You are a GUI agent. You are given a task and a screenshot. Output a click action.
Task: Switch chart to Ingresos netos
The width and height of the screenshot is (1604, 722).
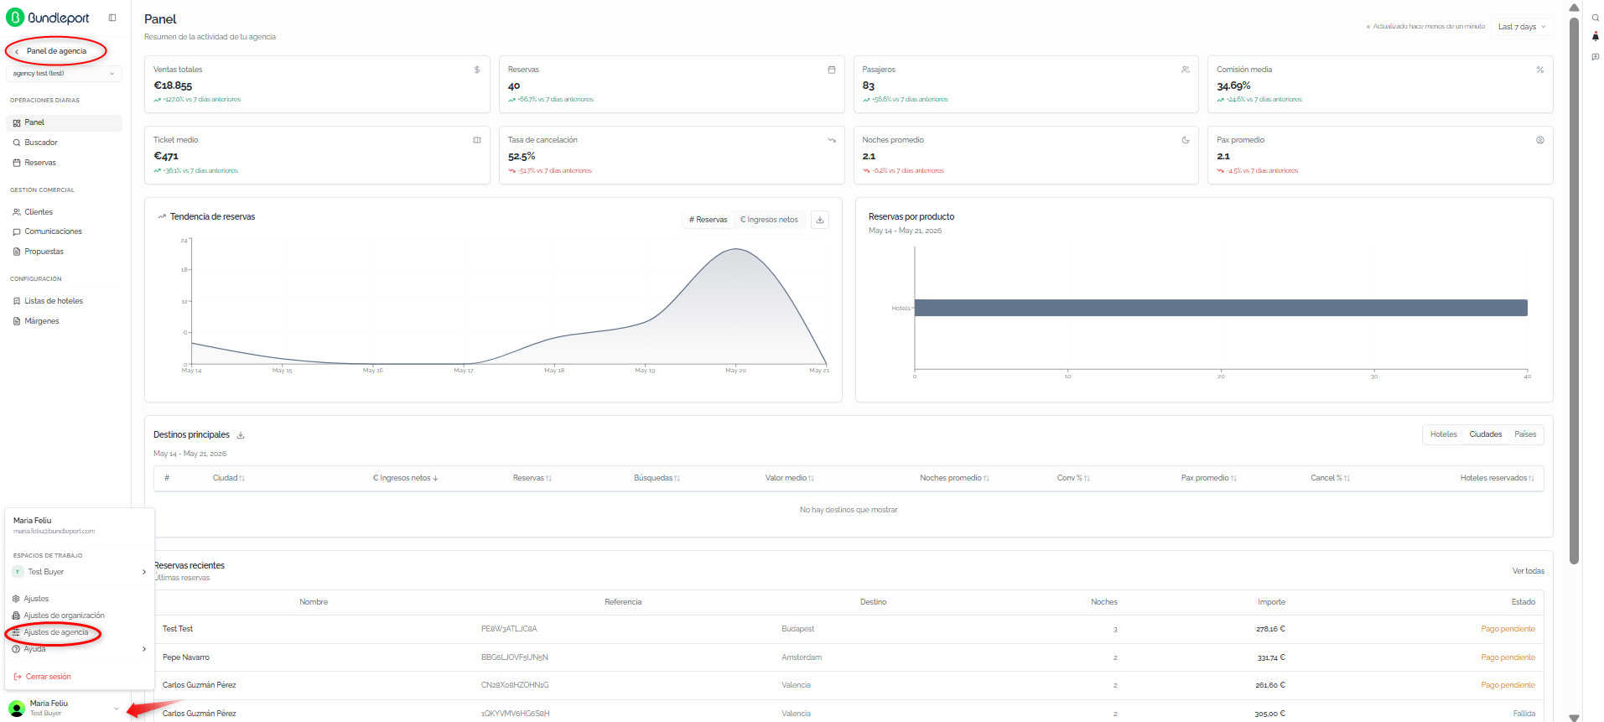tap(769, 220)
